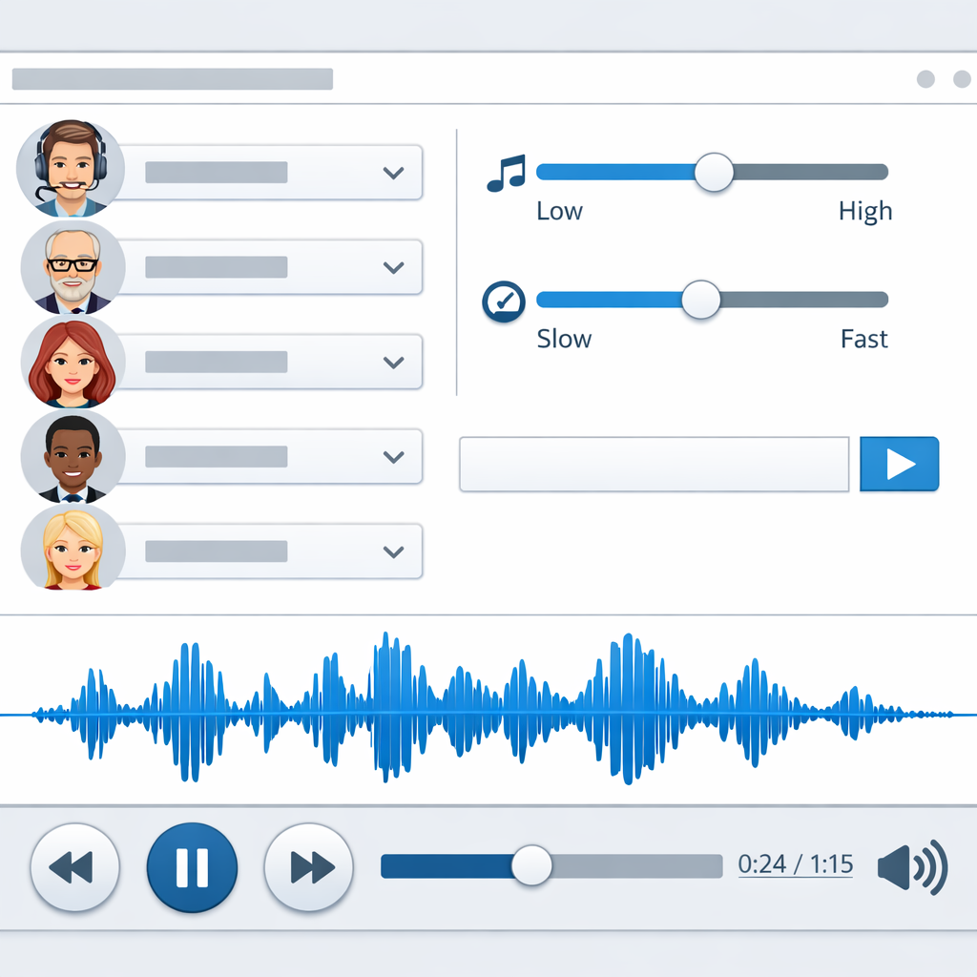The image size is (977, 977).
Task: Select the gray-haired man voice avatar
Action: click(70, 267)
